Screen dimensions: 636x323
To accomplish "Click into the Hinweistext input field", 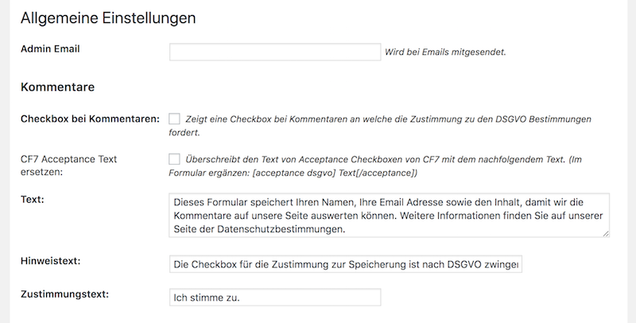I will (346, 264).
